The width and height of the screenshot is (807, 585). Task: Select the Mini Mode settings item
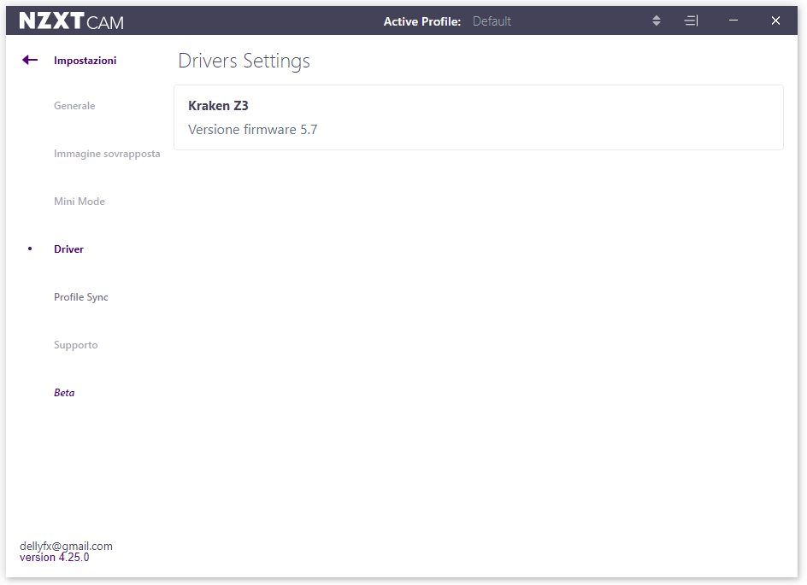[80, 202]
